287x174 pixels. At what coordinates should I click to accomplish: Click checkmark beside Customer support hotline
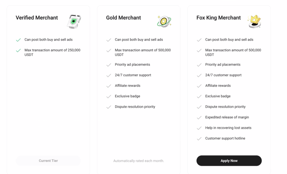click(199, 139)
